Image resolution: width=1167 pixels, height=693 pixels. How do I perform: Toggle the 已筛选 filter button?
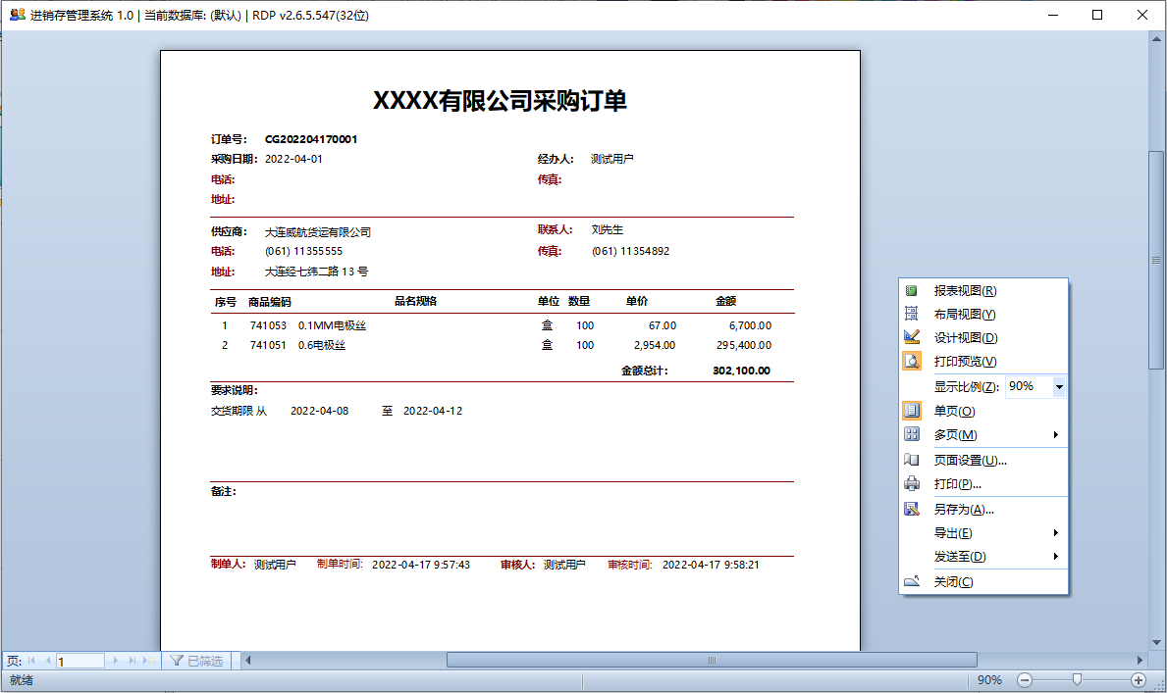[197, 661]
